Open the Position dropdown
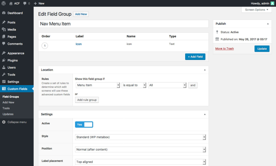276x166 pixels. (140, 149)
